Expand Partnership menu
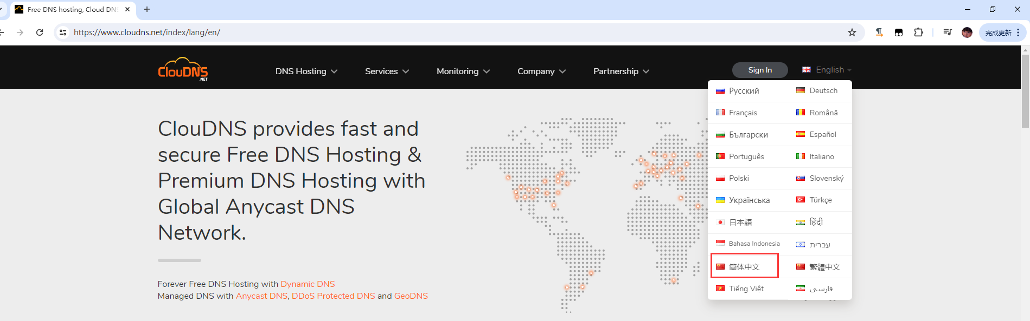This screenshot has width=1030, height=321. pos(621,71)
